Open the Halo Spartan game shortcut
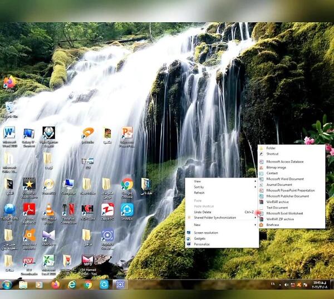The image size is (334, 299). click(x=49, y=137)
